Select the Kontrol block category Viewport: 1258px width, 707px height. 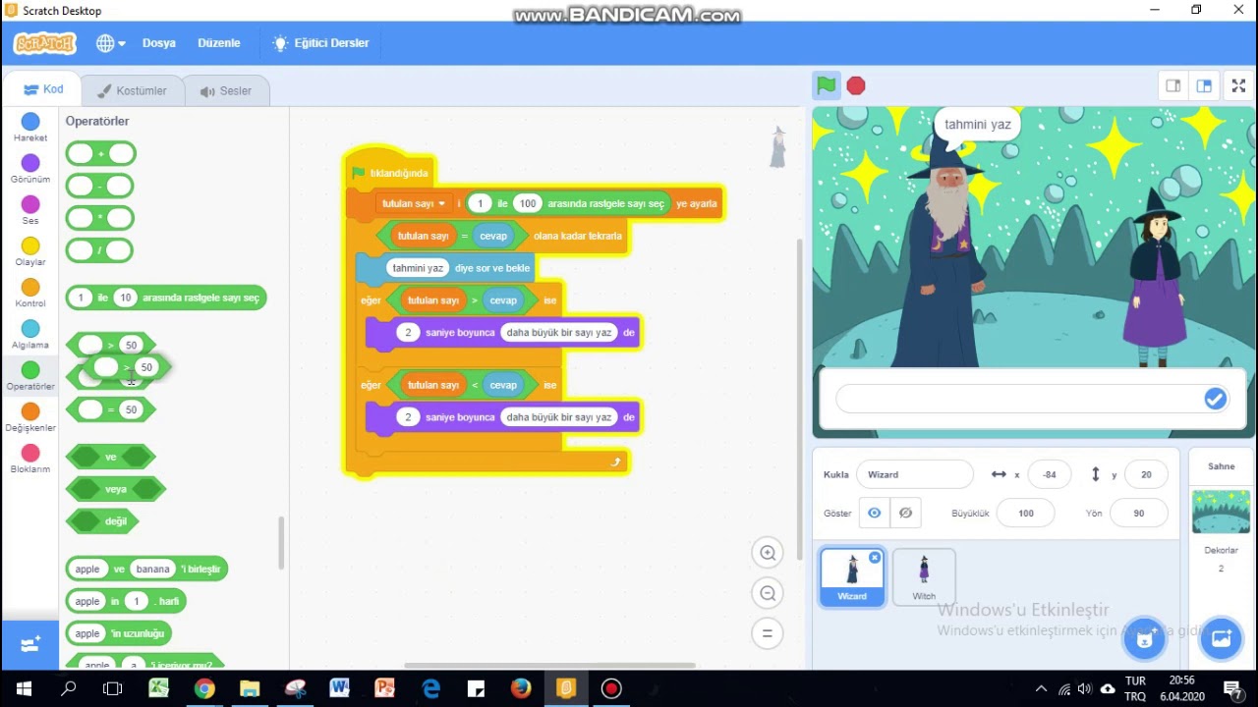(x=30, y=293)
